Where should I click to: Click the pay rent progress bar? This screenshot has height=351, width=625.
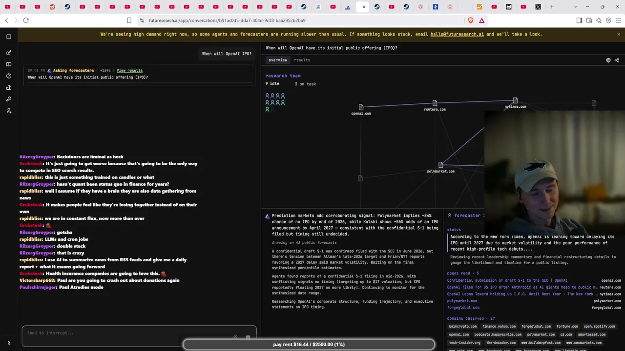(309, 344)
